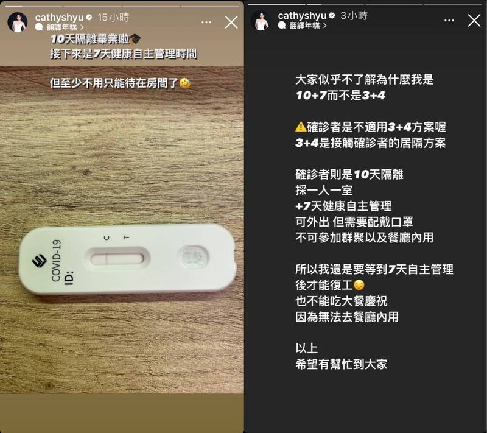487x433 pixels.
Task: Tap the graduation cap emoji in left story
Action: point(135,39)
